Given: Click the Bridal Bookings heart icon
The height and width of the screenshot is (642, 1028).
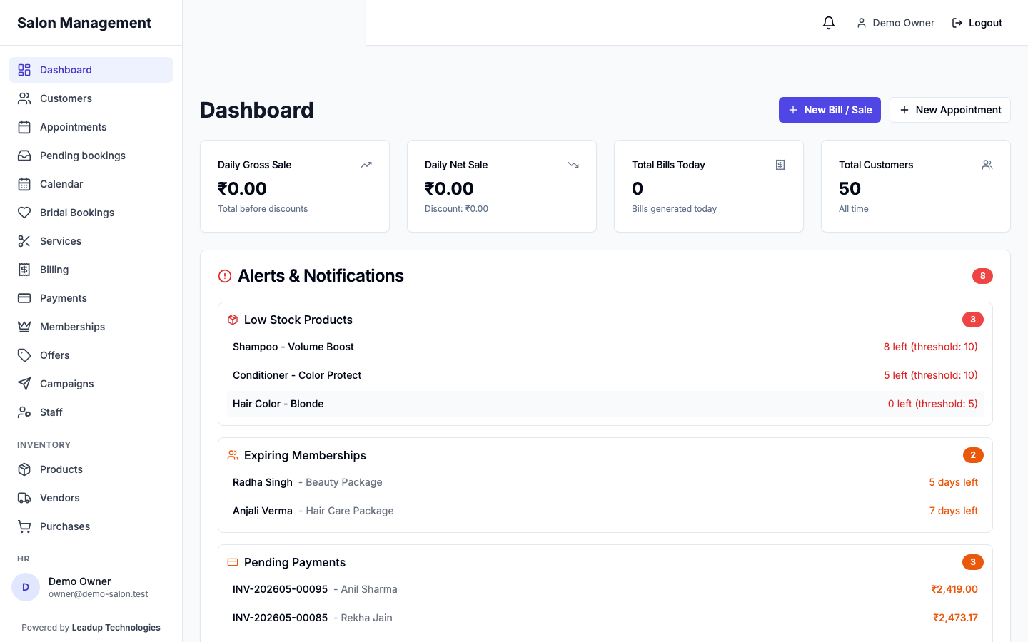Looking at the screenshot, I should click(24, 213).
